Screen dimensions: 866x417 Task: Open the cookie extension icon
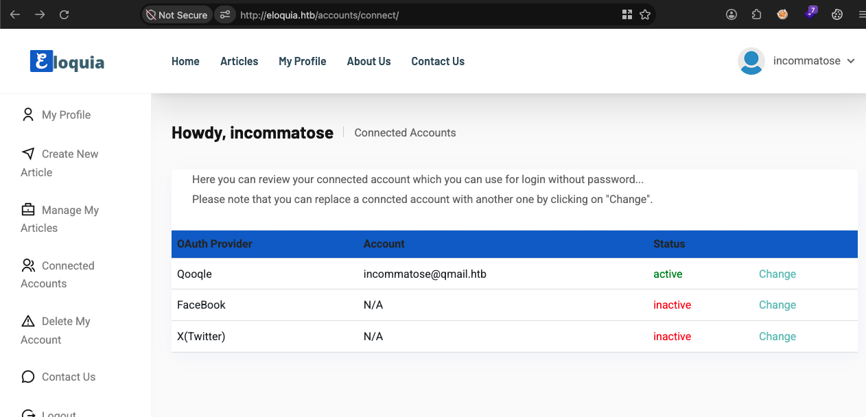[x=837, y=14]
